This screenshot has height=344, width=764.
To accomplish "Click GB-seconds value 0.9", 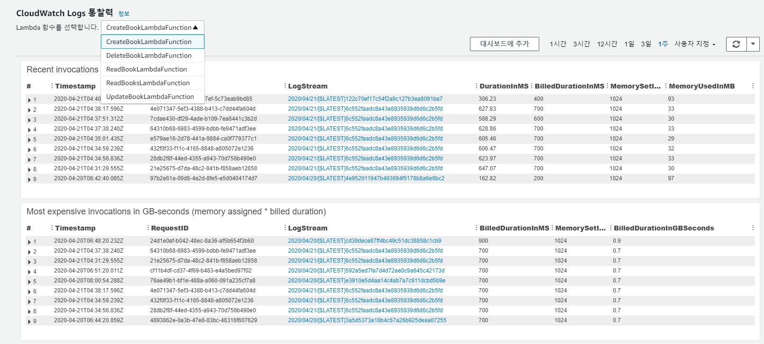I will [617, 241].
